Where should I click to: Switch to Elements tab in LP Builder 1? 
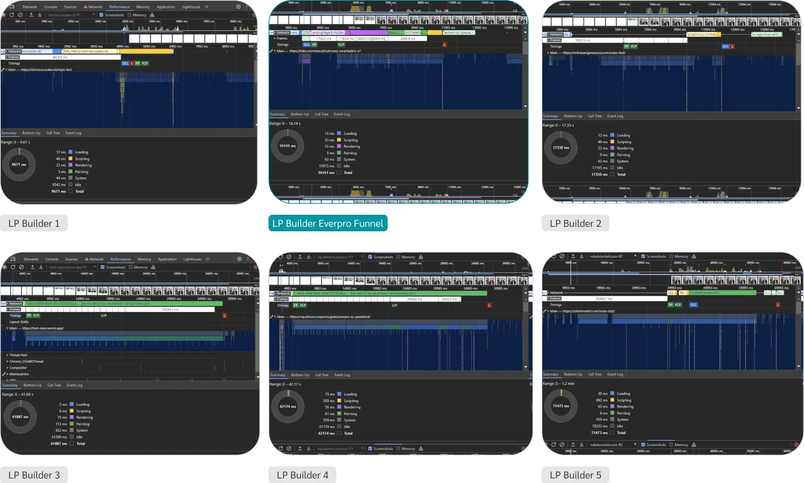tap(30, 7)
